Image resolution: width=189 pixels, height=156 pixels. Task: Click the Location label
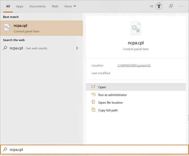pyautogui.click(x=97, y=66)
